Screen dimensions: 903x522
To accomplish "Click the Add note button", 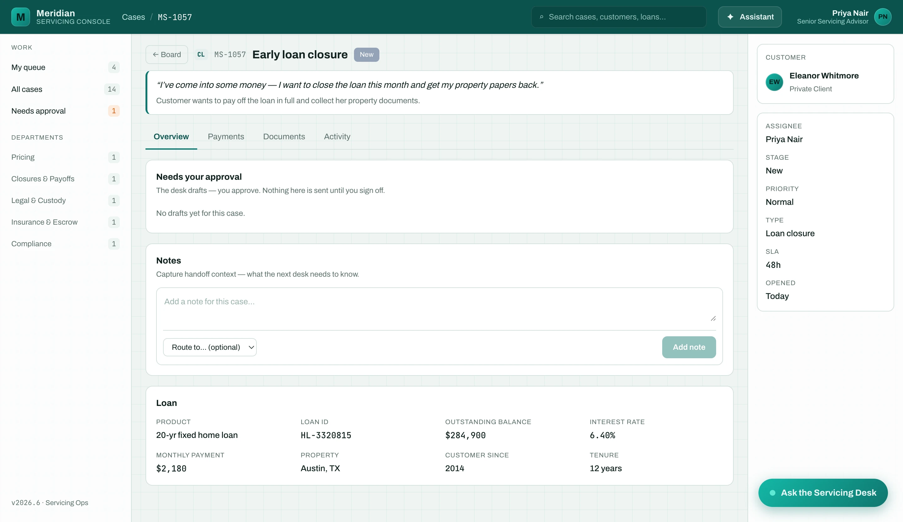I will pyautogui.click(x=689, y=347).
